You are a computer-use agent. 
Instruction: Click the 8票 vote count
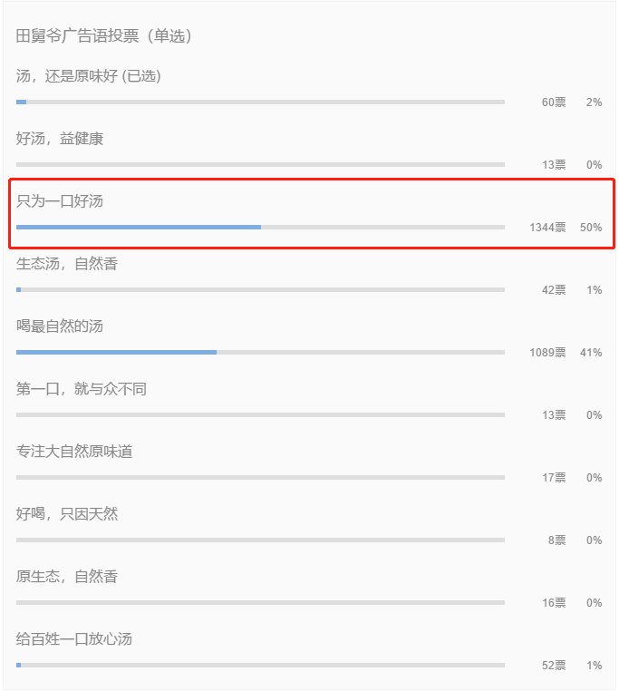point(556,540)
